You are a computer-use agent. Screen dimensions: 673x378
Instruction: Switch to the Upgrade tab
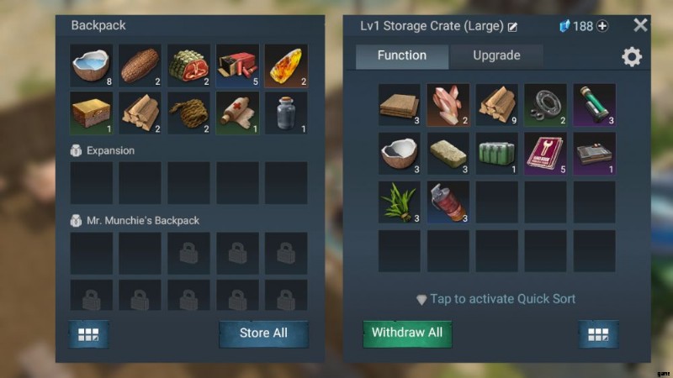[x=496, y=55]
